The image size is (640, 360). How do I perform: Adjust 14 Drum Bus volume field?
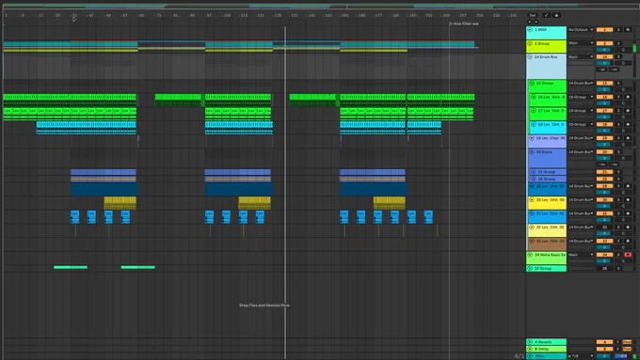[x=604, y=63]
